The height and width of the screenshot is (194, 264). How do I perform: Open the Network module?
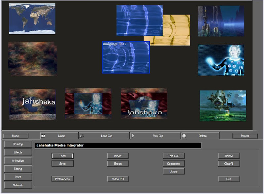tap(18, 185)
